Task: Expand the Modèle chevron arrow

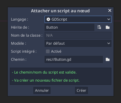Action: [109, 43]
